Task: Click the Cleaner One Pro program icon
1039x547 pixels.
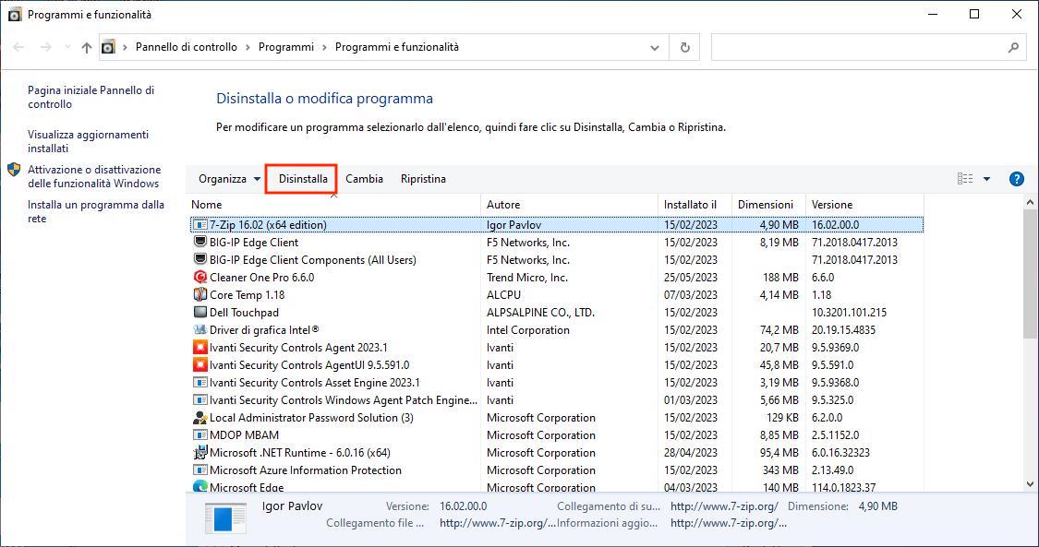Action: (x=199, y=278)
